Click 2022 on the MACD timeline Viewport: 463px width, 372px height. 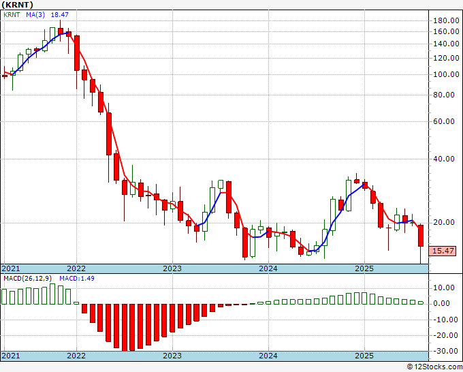tap(76, 356)
